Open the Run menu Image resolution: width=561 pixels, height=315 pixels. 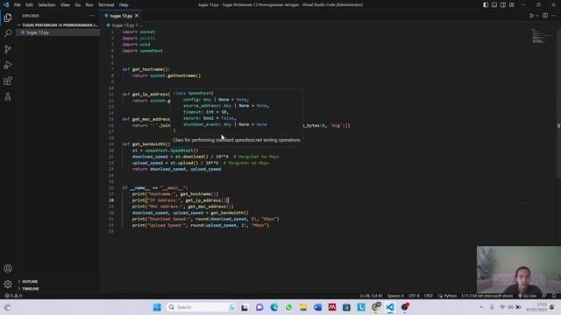click(x=89, y=5)
